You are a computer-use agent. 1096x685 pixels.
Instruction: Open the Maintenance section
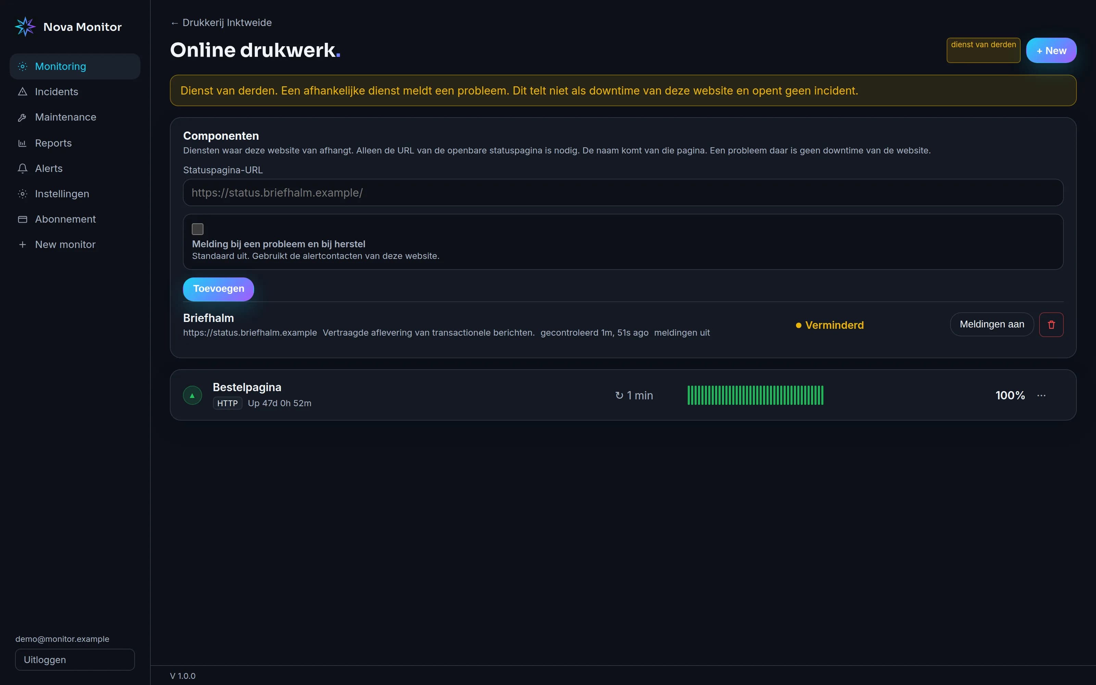tap(75, 117)
